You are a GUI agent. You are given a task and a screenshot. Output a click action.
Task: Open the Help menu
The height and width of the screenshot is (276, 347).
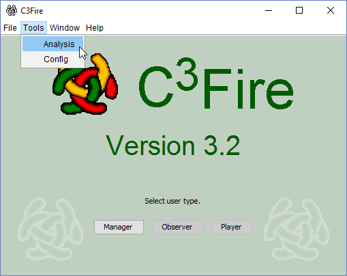(95, 28)
